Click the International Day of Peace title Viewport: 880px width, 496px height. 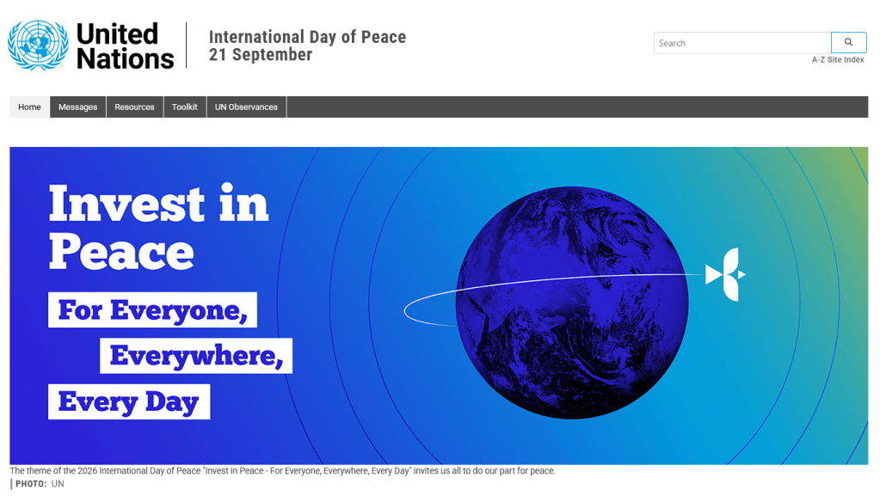tap(307, 37)
